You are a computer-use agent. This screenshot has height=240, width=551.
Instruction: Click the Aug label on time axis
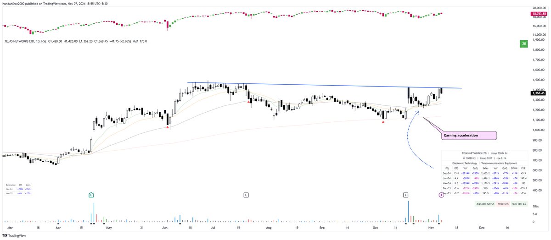pos(269,227)
